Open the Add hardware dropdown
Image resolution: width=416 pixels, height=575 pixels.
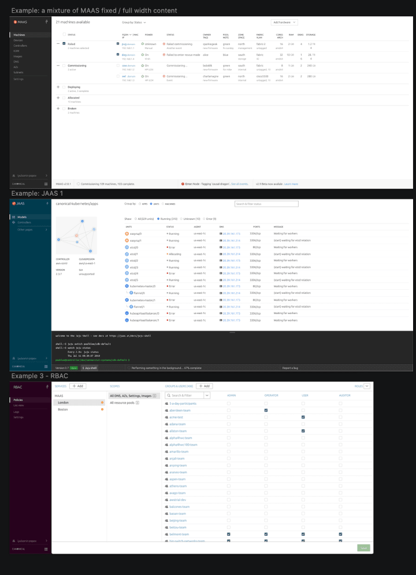pyautogui.click(x=284, y=23)
